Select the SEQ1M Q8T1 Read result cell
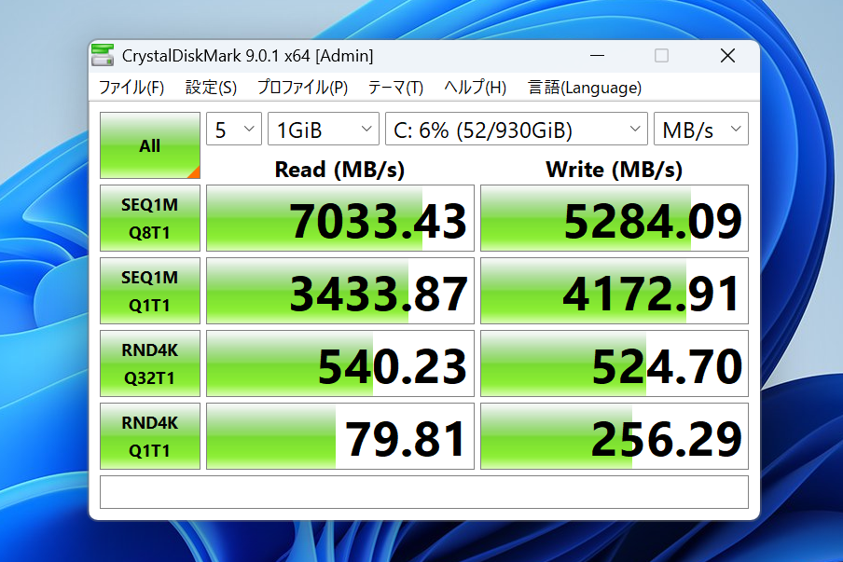This screenshot has width=843, height=562. point(339,218)
